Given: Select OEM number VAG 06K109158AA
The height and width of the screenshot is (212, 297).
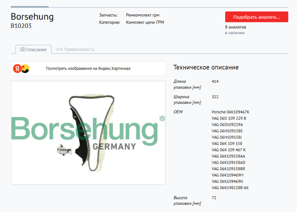Looking at the screenshot, I should [x=229, y=156].
